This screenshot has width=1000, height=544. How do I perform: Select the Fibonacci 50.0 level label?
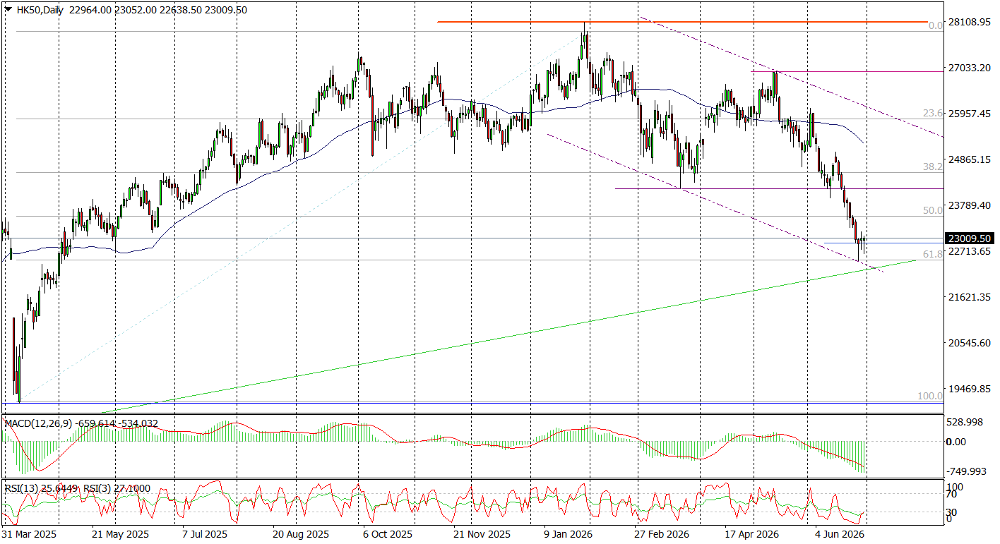(x=933, y=210)
